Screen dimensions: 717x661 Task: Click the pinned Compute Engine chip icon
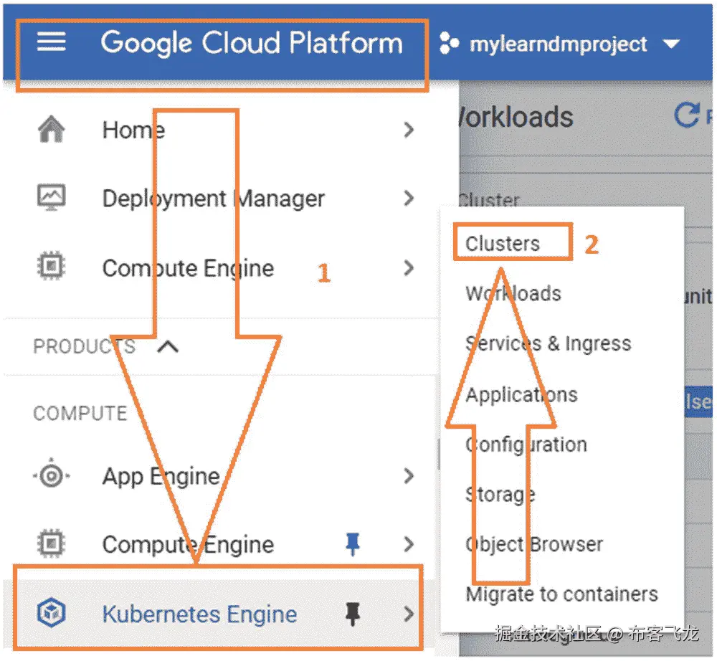51,544
